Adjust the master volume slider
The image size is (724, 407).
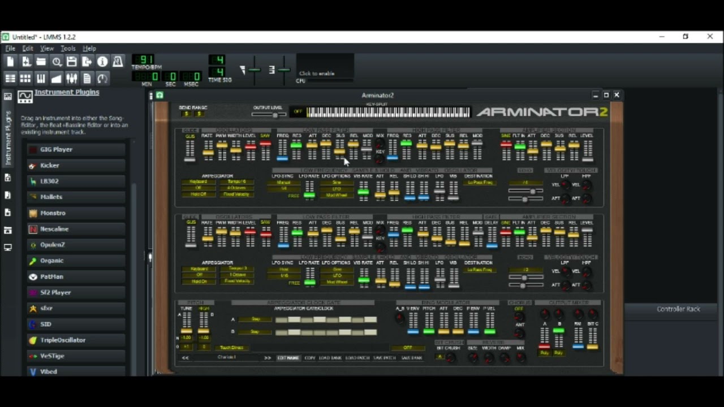click(255, 70)
